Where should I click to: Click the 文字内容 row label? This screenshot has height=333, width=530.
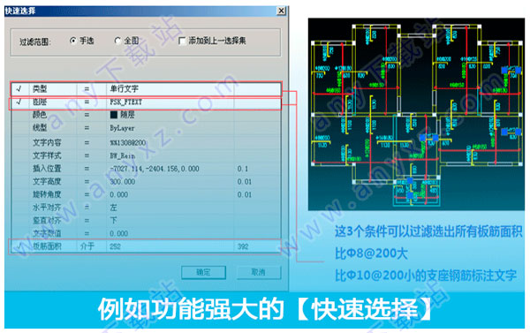(47, 143)
